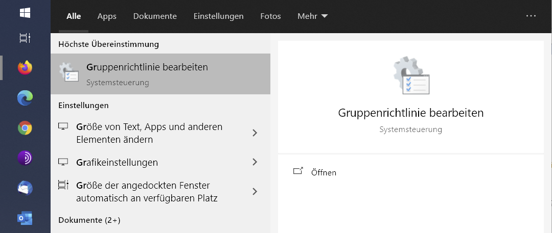Image resolution: width=552 pixels, height=233 pixels.
Task: Launch Microsoft Edge from the taskbar
Action: point(25,98)
